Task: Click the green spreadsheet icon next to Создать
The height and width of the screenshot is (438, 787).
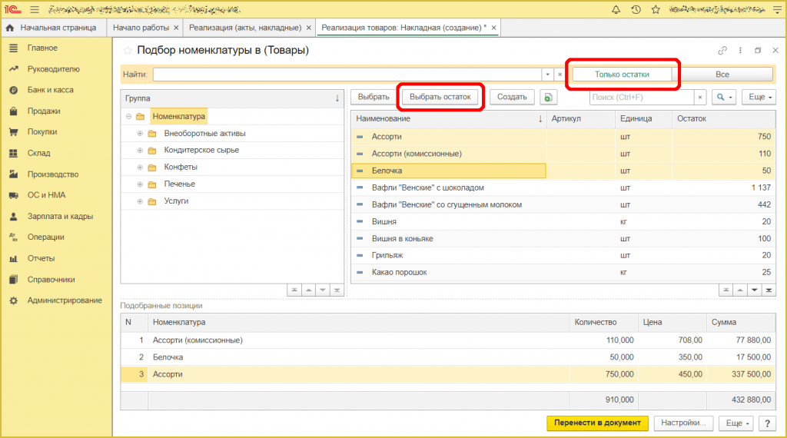Action: click(548, 97)
